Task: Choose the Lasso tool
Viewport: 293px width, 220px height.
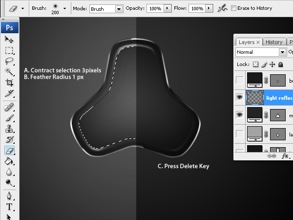Action: pyautogui.click(x=9, y=61)
